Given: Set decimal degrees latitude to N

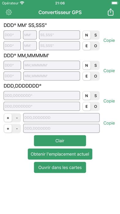Looking at the screenshot, I should 87,96.
